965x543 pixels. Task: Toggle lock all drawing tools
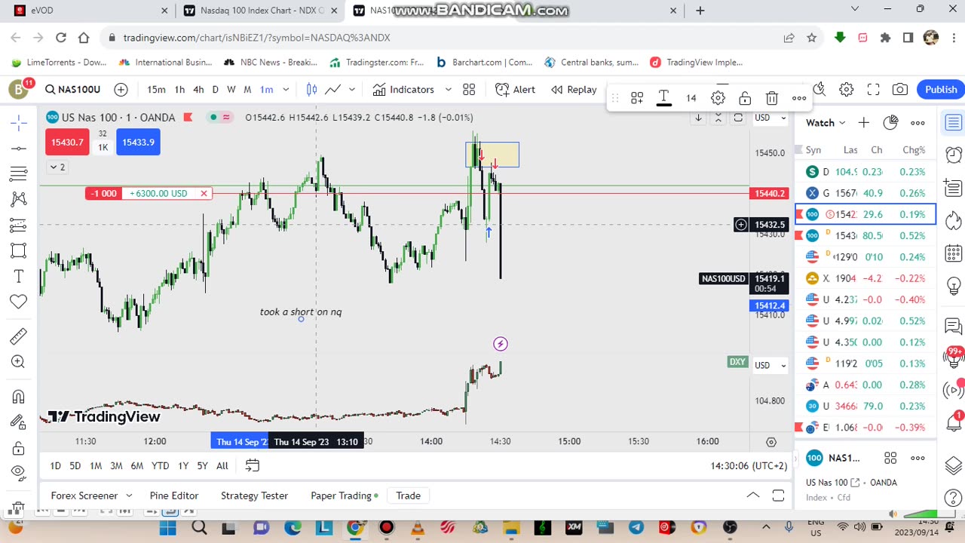tap(19, 448)
